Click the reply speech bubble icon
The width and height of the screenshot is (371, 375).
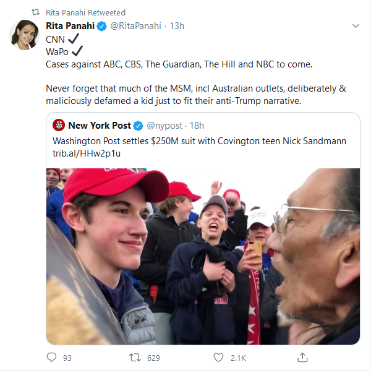point(51,358)
